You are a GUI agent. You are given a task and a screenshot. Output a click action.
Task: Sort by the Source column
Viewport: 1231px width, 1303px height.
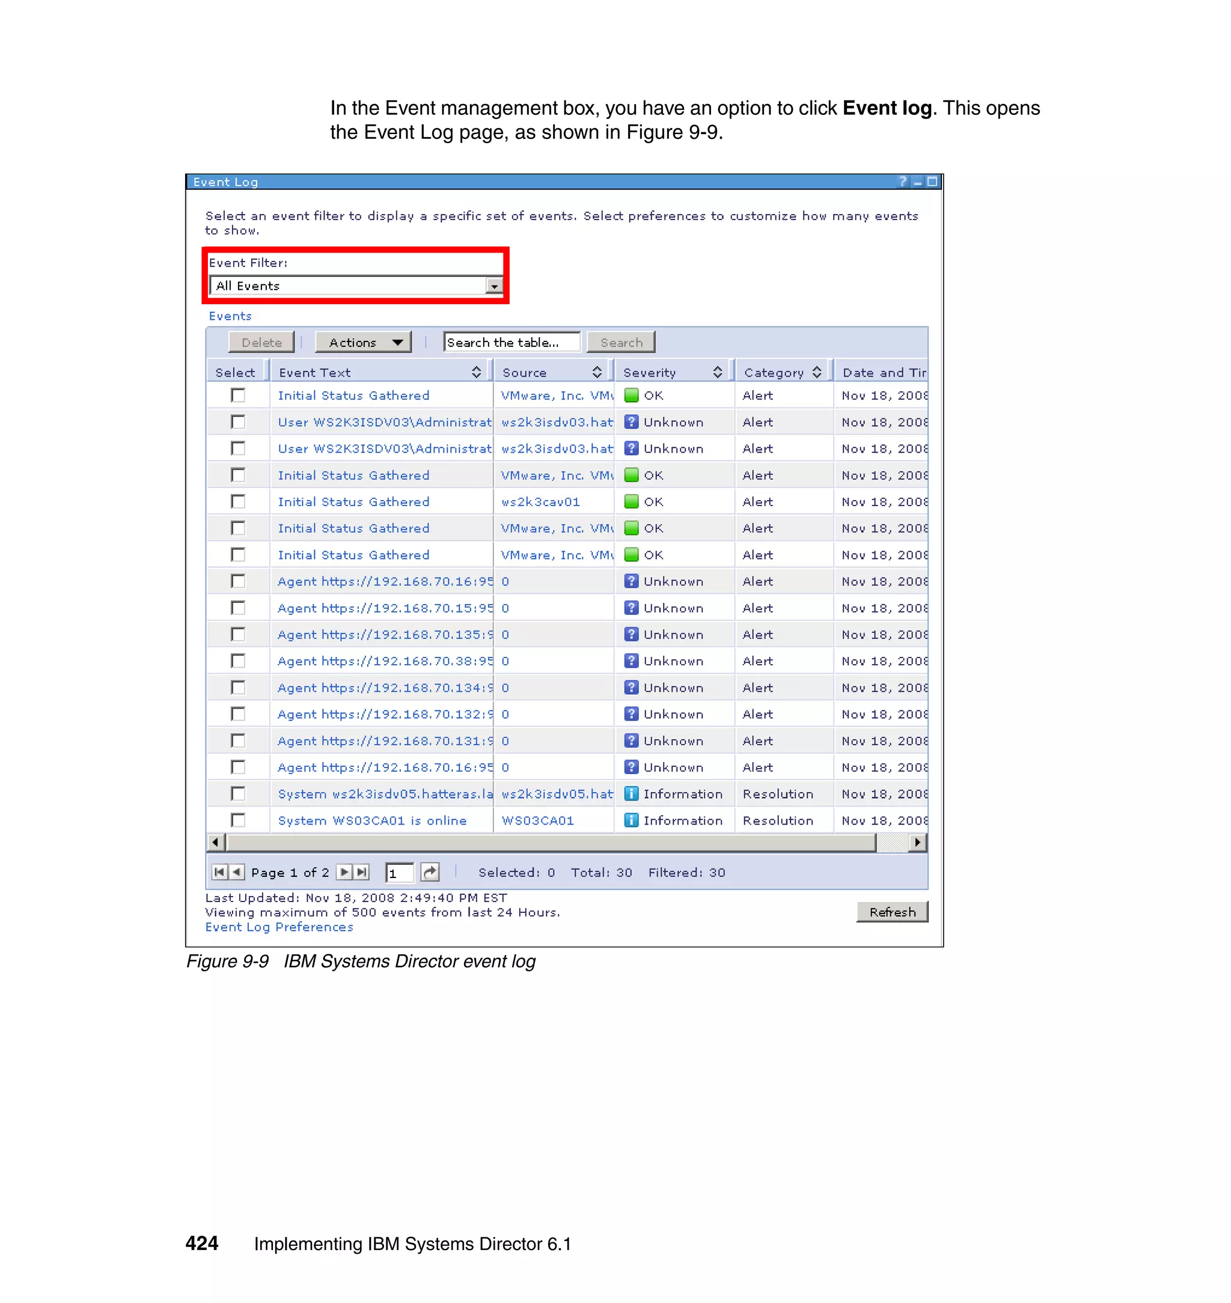pyautogui.click(x=597, y=372)
